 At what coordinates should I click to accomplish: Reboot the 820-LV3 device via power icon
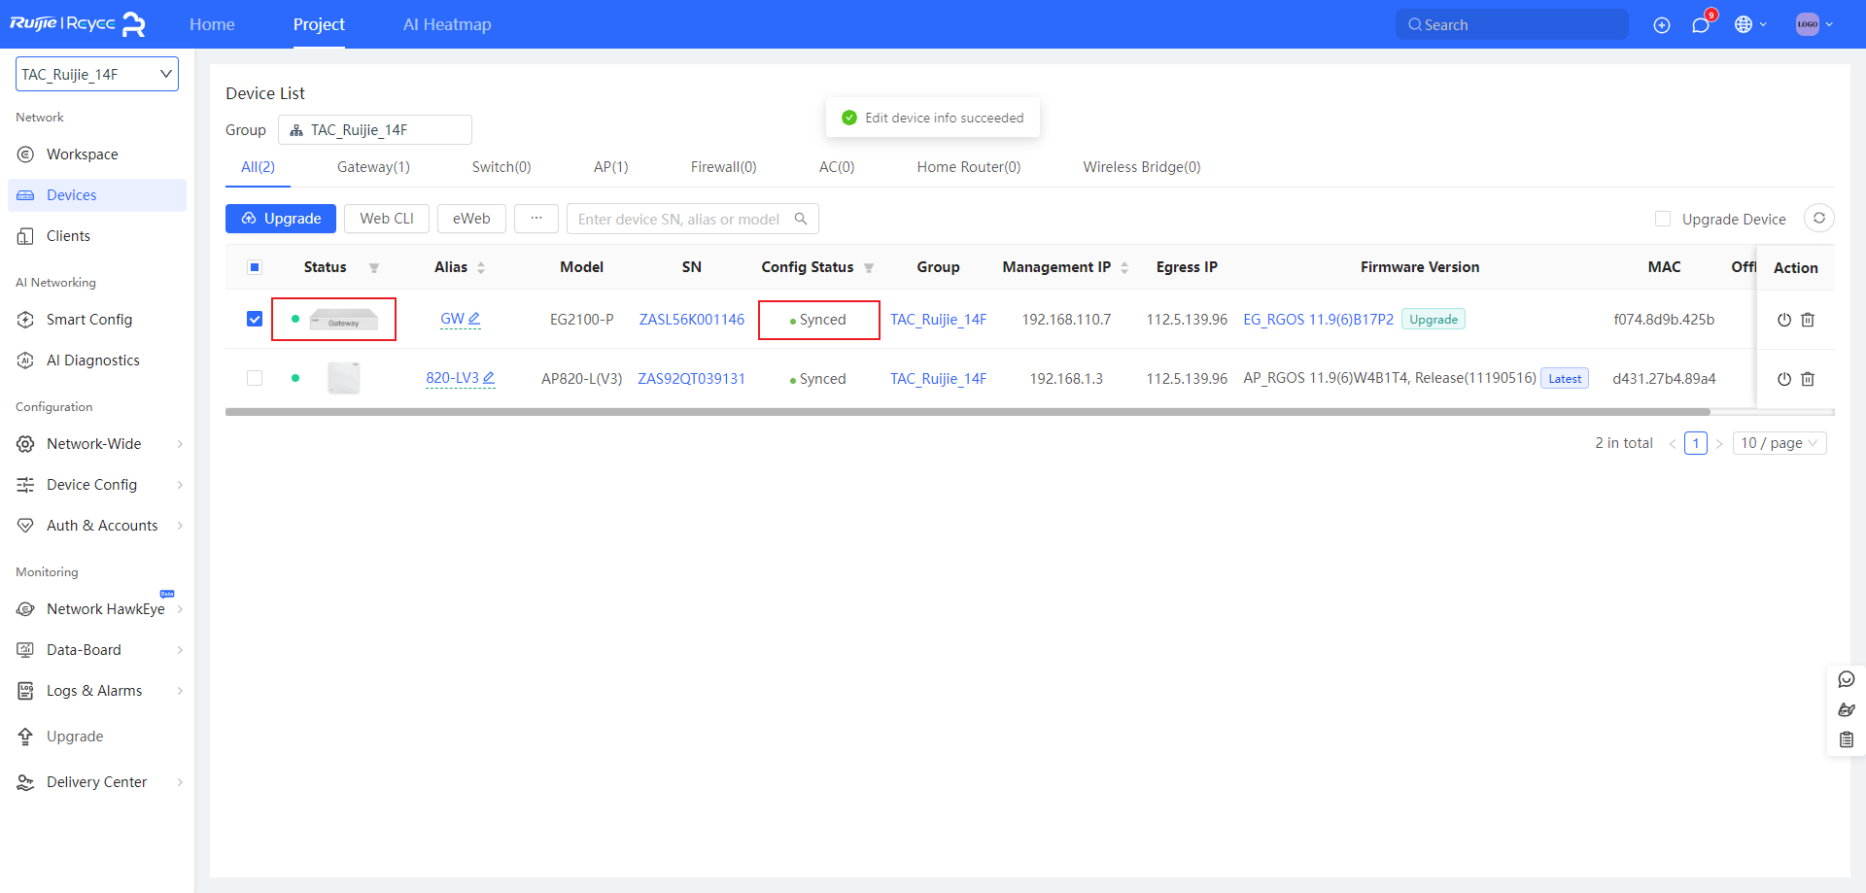tap(1784, 379)
